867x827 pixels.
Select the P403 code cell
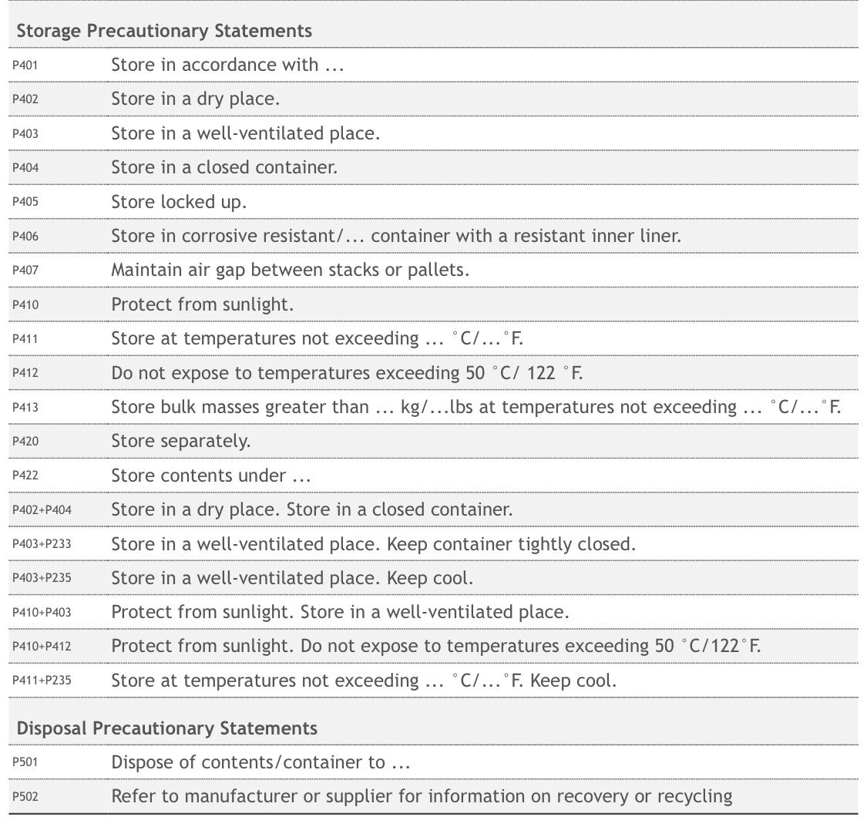click(25, 134)
